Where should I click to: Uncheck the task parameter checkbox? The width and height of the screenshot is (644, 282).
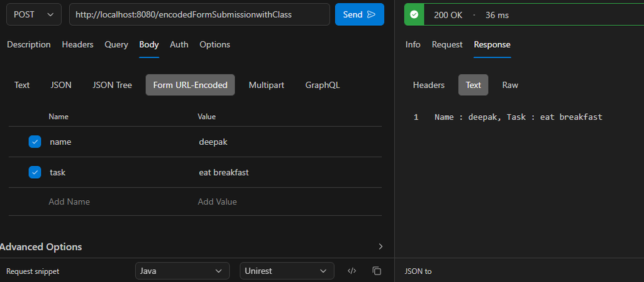35,172
